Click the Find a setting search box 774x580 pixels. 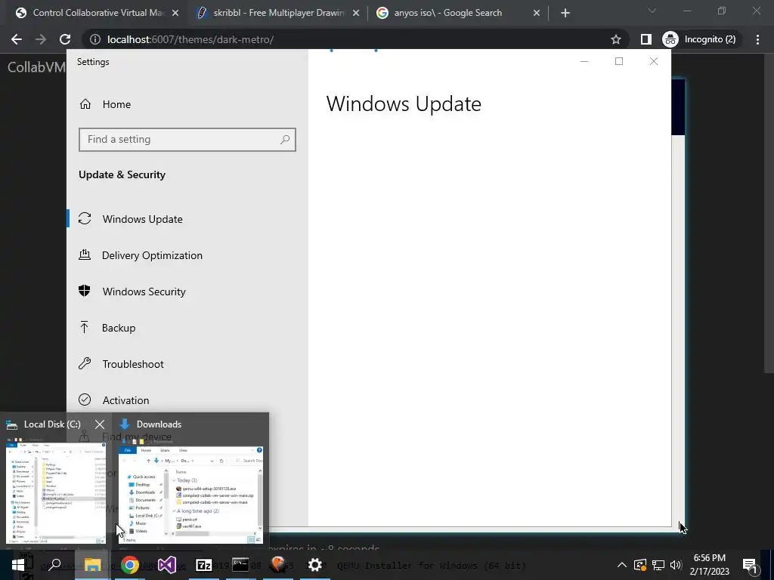[x=187, y=140]
